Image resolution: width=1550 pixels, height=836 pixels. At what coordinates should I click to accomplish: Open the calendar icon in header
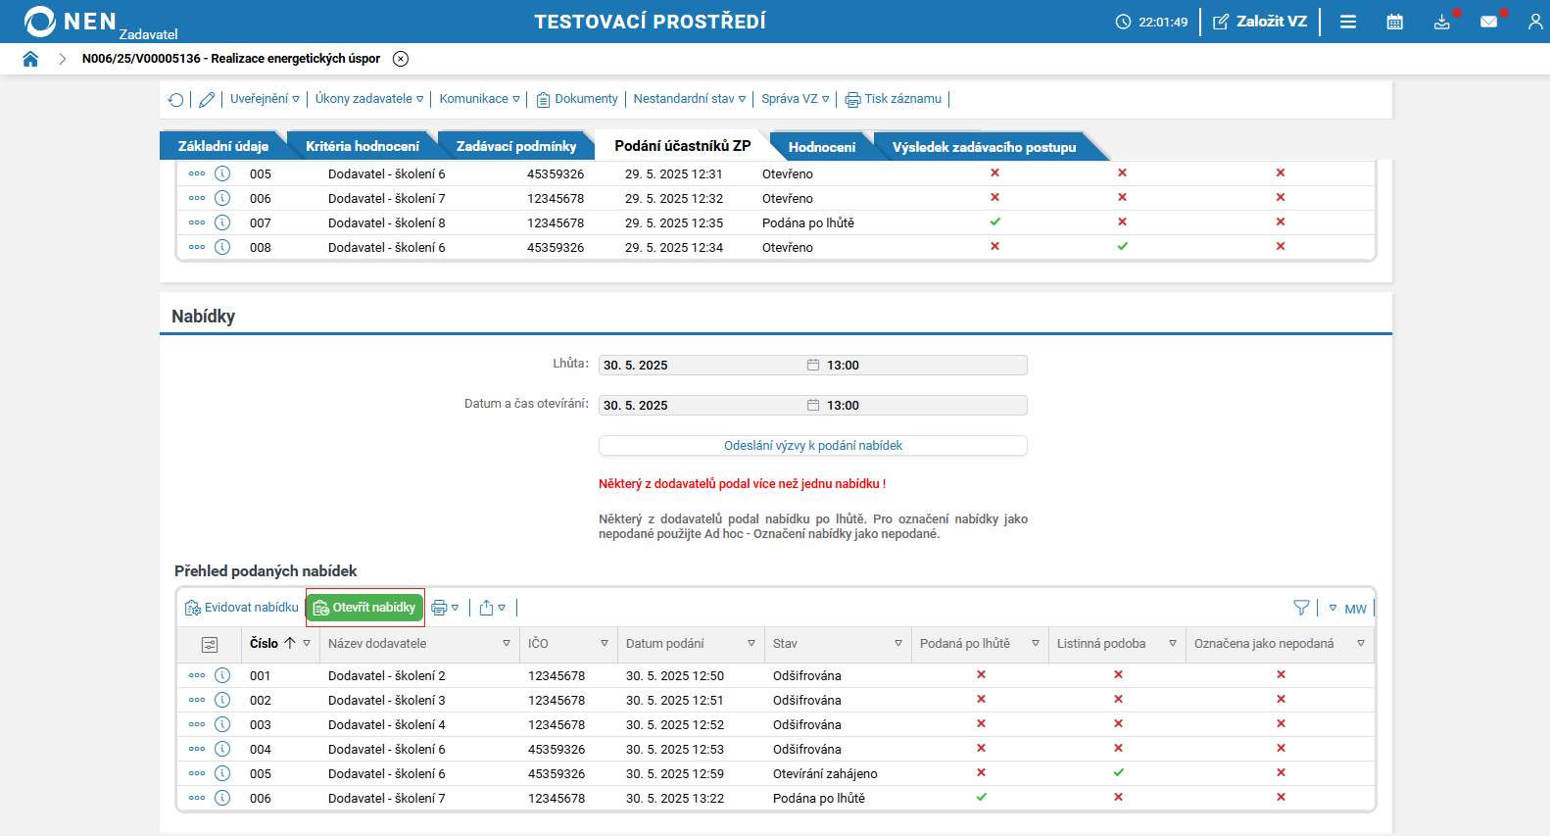(x=1394, y=22)
